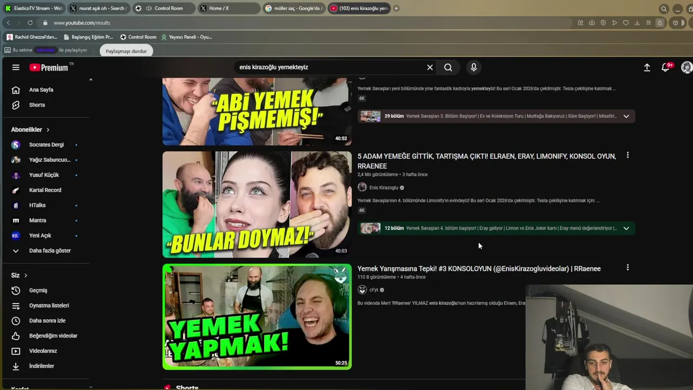Open a new browser tab

coord(396,8)
